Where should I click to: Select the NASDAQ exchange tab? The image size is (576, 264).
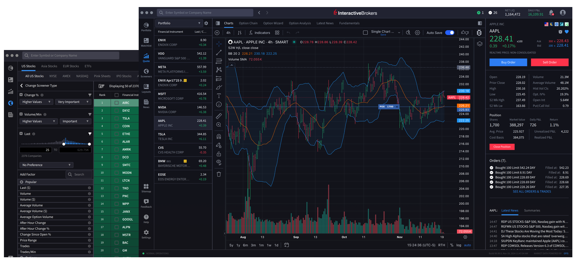coord(82,76)
